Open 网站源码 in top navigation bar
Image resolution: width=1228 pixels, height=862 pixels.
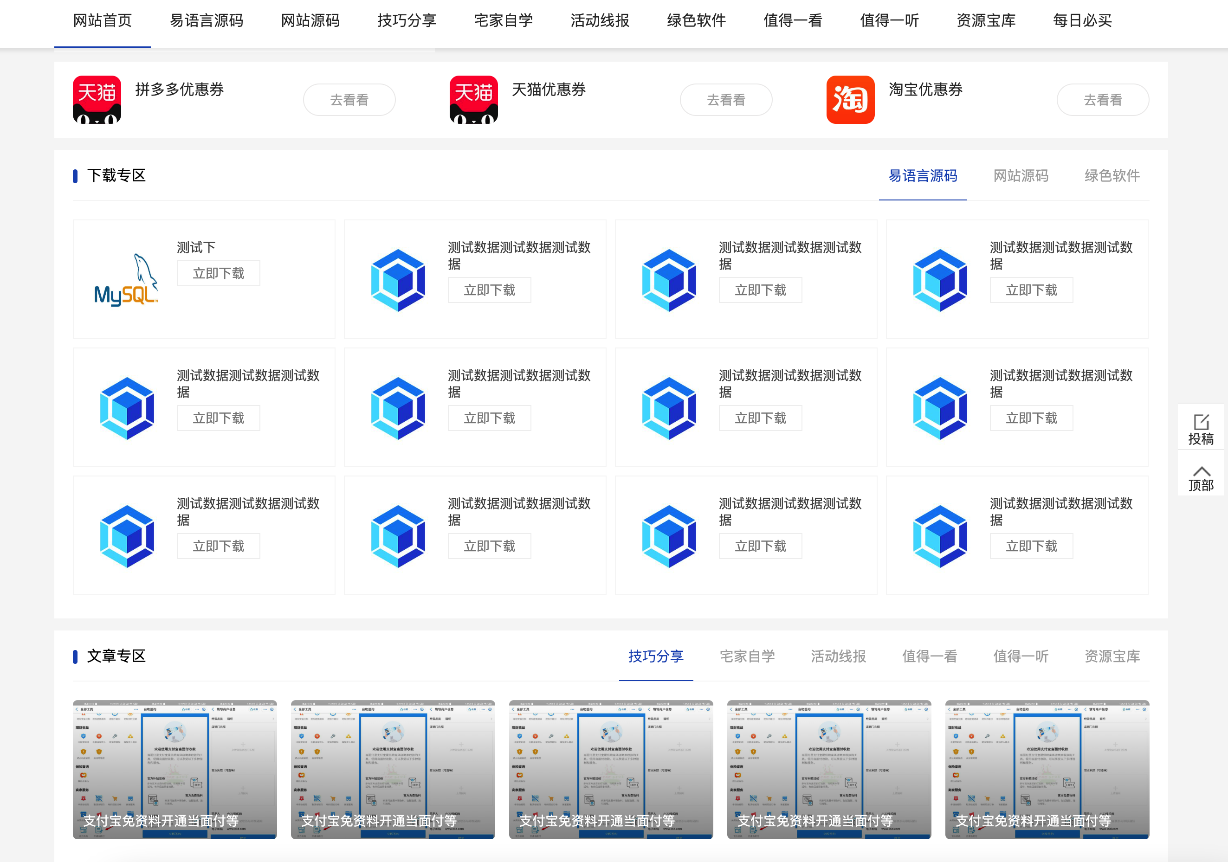point(310,21)
